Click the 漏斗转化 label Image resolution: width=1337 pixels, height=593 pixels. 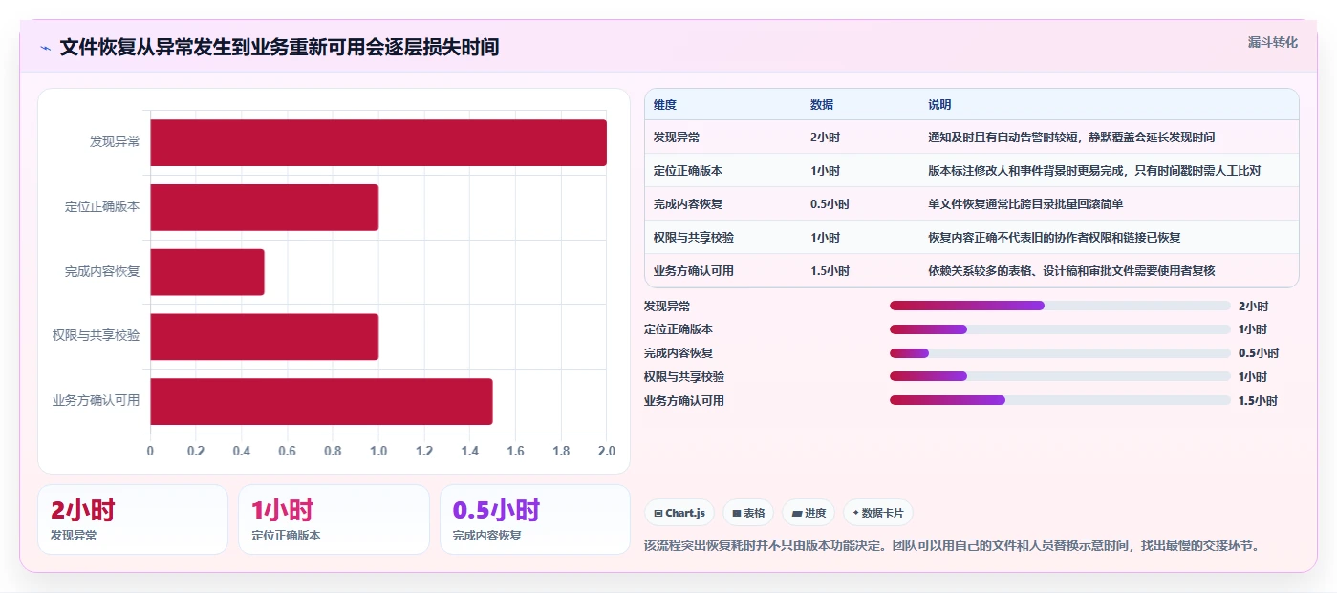[x=1272, y=42]
